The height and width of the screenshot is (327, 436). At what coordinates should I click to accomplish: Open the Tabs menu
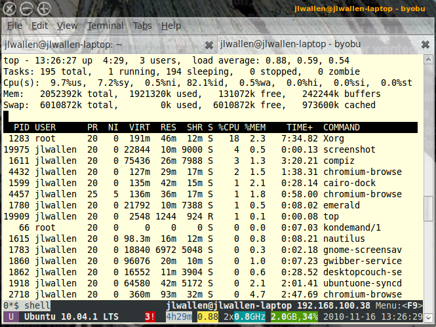coord(142,26)
